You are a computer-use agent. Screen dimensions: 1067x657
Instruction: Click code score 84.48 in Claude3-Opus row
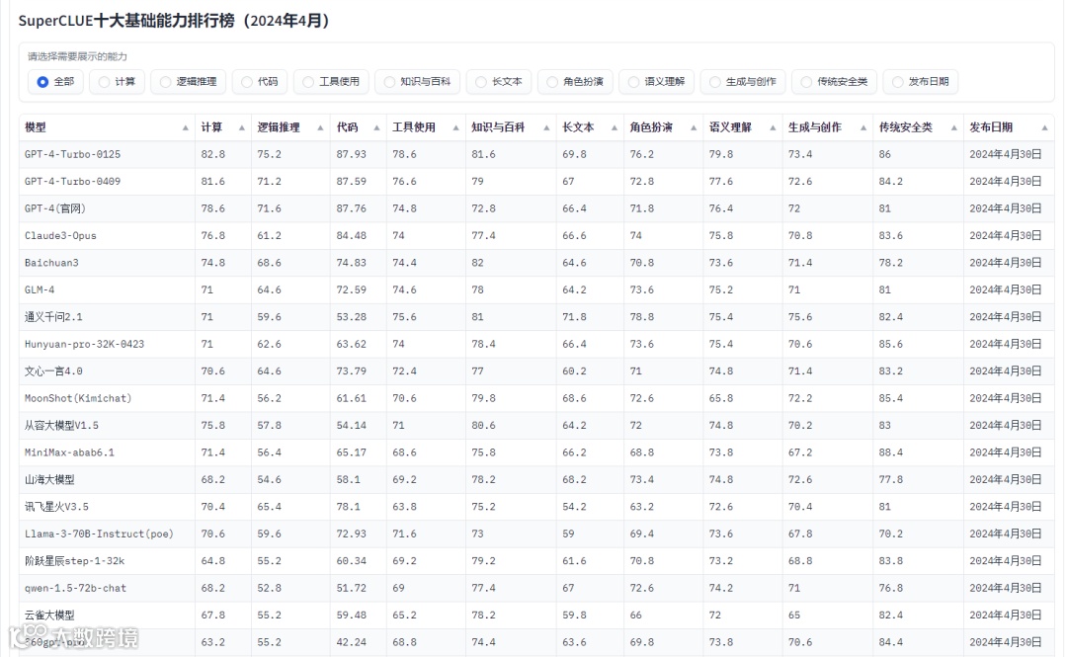click(x=351, y=236)
